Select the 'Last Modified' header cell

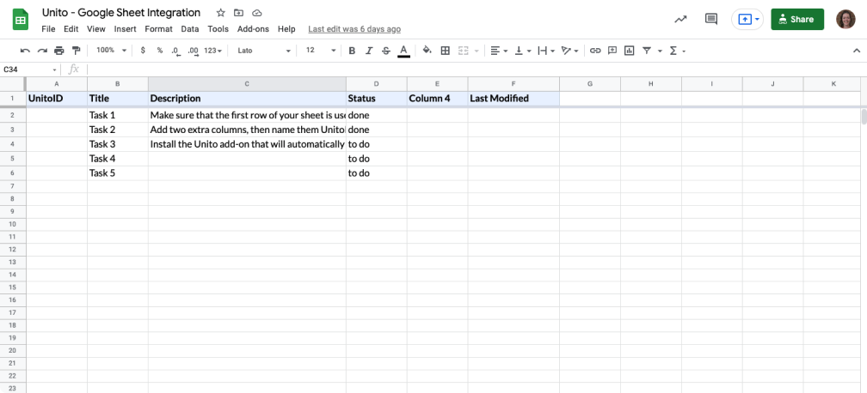[513, 98]
